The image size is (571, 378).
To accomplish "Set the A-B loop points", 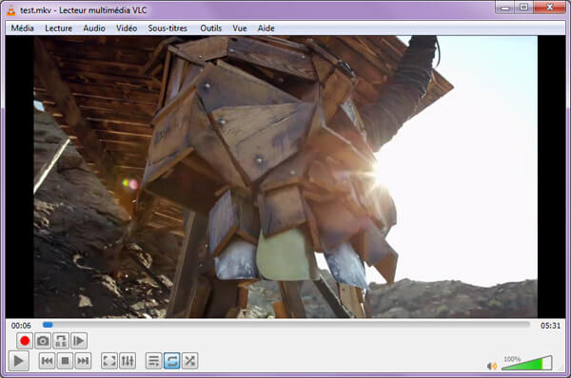I will 61,341.
